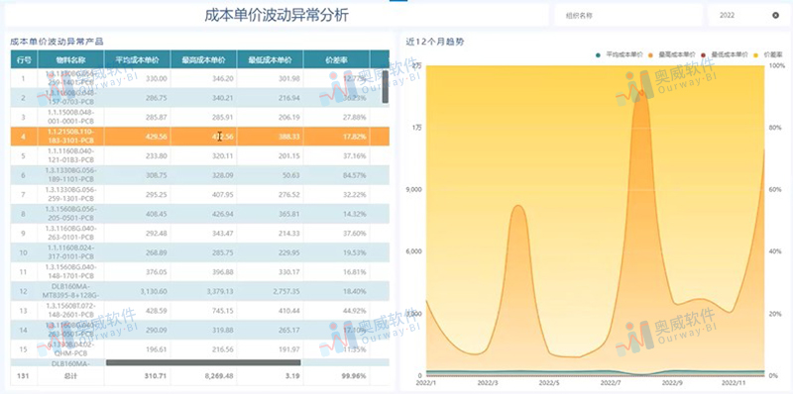Select material 1.3.1330BG.056-259-1301-PCB
This screenshot has width=793, height=394.
[x=70, y=194]
